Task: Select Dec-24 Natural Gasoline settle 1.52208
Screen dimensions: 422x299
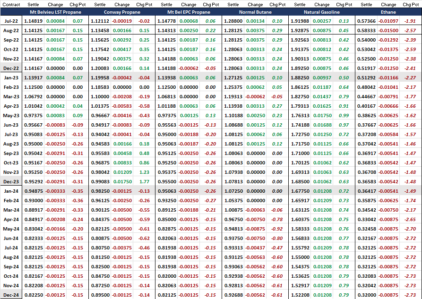Action: [300, 295]
